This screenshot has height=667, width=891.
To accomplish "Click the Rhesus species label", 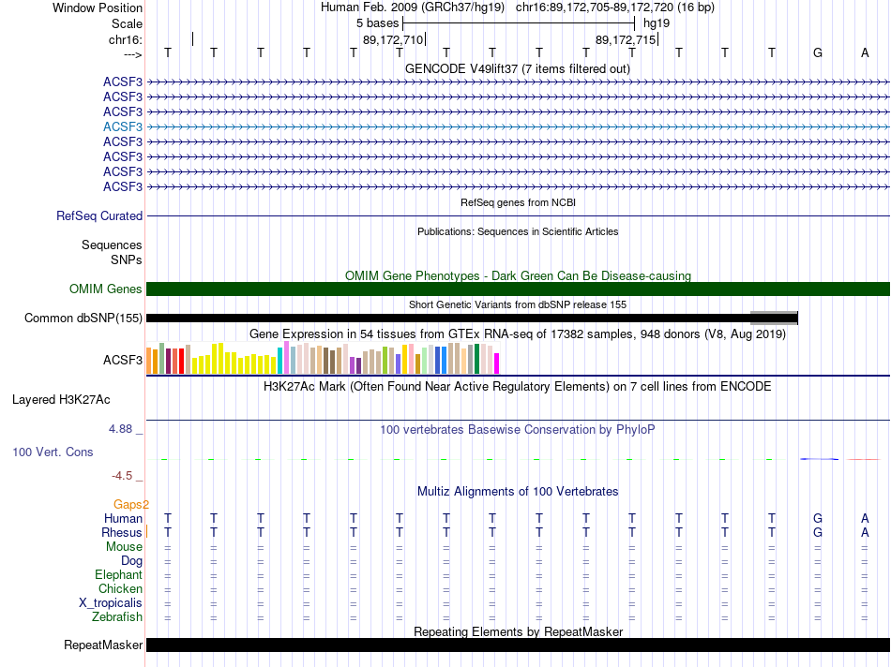I will 122,532.
